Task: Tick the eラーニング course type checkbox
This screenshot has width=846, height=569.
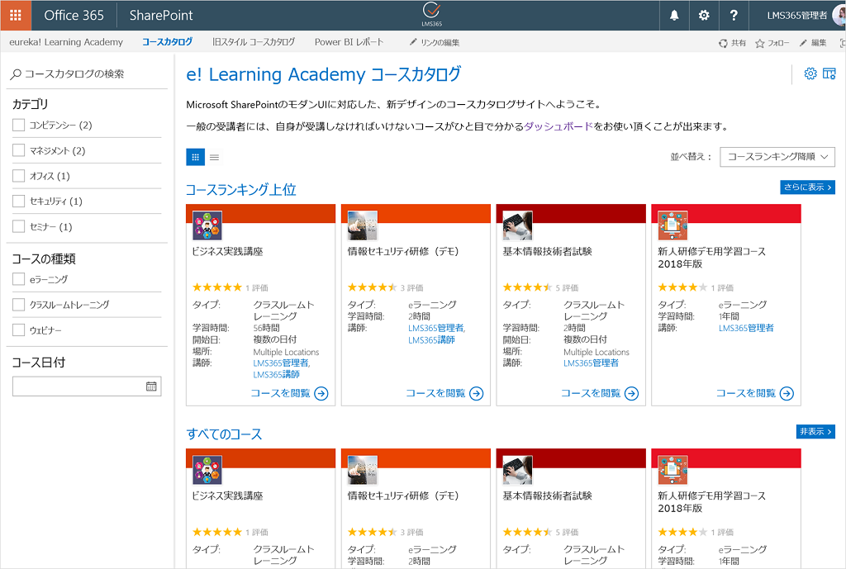Action: (19, 279)
